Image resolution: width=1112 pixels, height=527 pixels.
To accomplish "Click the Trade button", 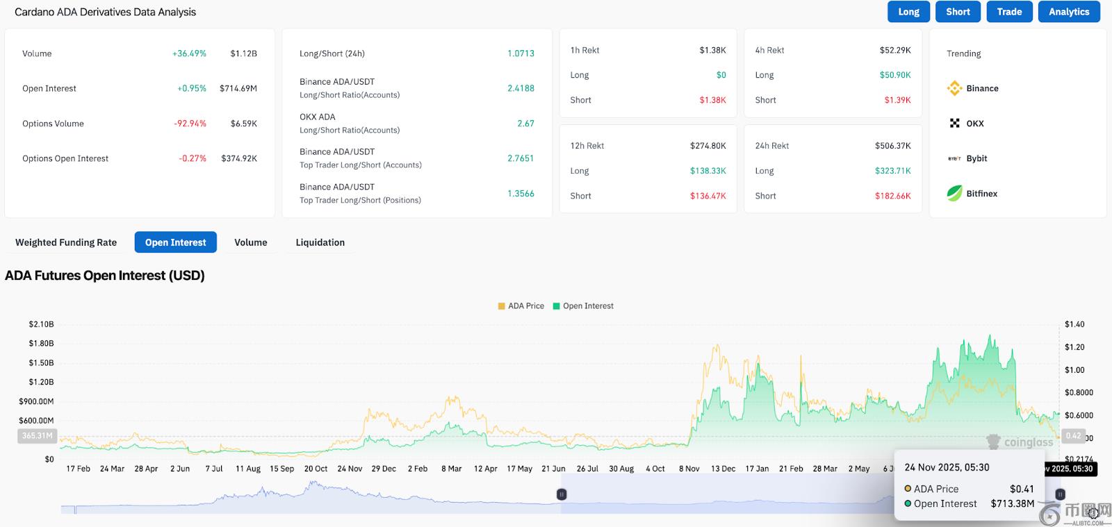I will (x=1009, y=12).
